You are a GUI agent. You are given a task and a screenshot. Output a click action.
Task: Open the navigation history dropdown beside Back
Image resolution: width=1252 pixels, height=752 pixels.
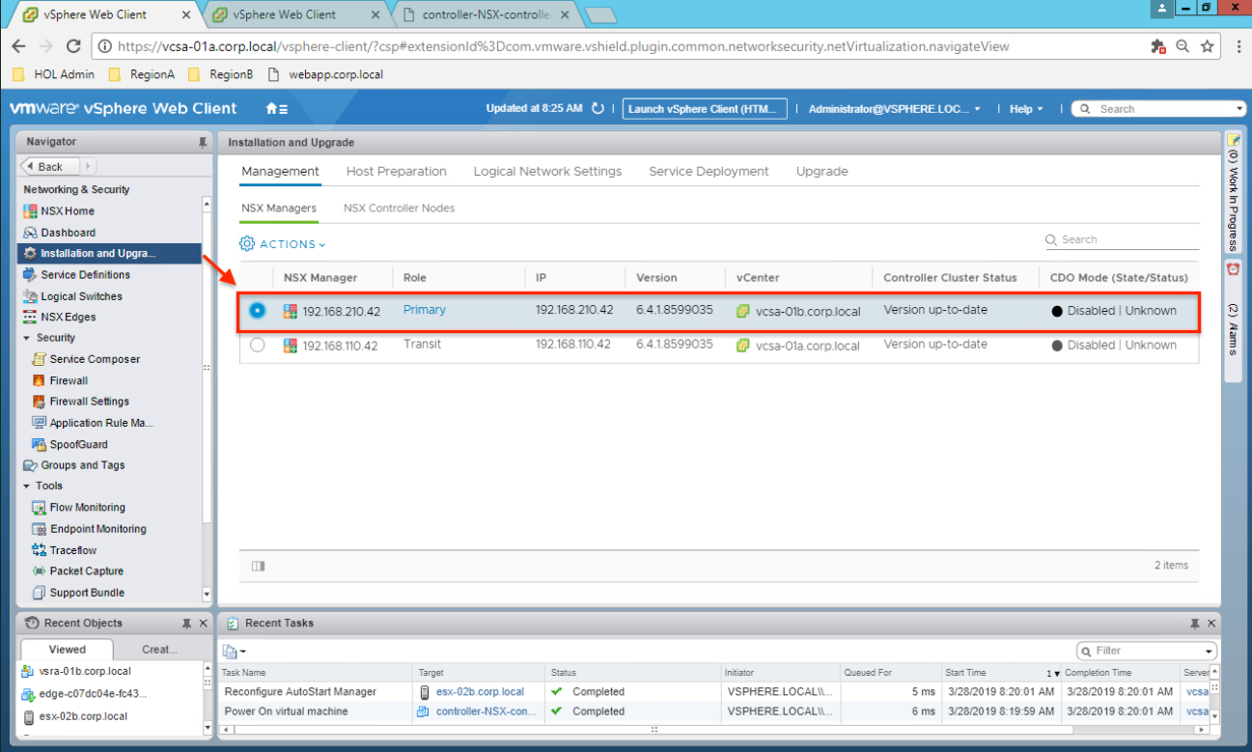(87, 166)
